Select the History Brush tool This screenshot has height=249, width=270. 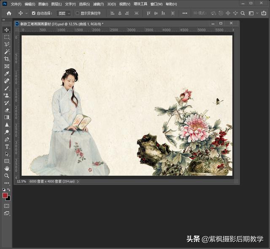click(7, 103)
